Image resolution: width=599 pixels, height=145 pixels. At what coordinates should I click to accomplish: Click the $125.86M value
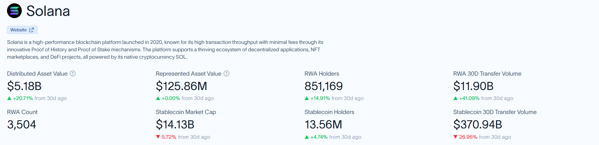click(x=181, y=86)
